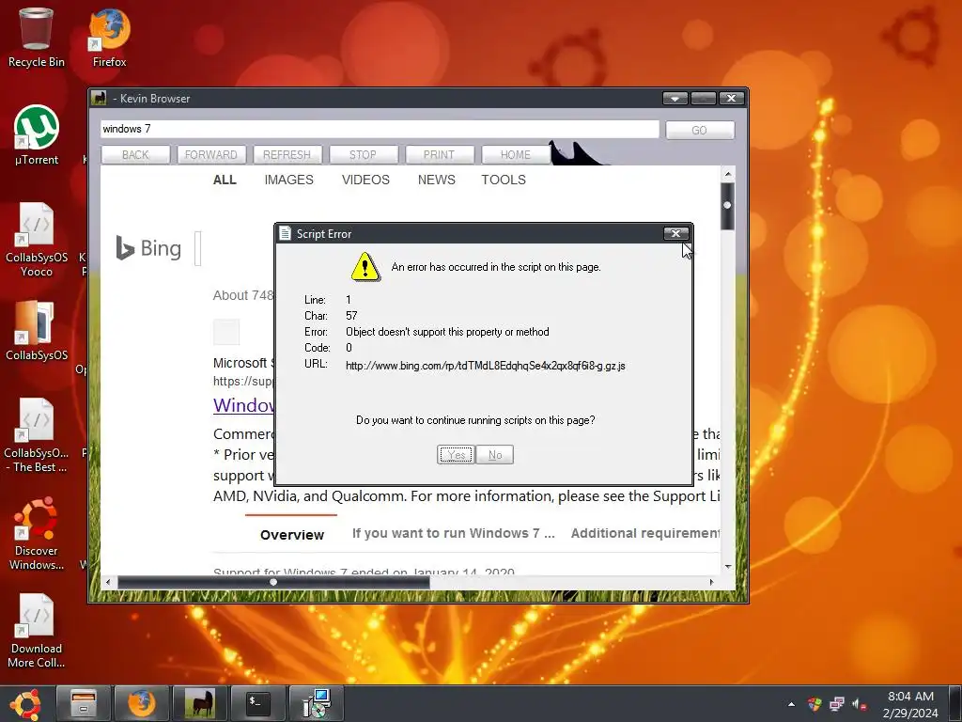Click the horizontal scrollbar left arrow
Viewport: 962px width, 722px height.
109,582
